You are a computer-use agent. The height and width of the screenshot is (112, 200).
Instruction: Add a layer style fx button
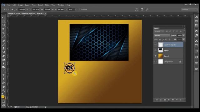(161, 100)
